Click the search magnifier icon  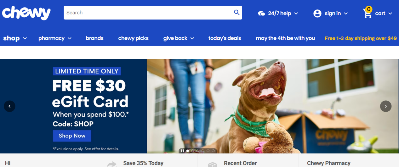(237, 13)
